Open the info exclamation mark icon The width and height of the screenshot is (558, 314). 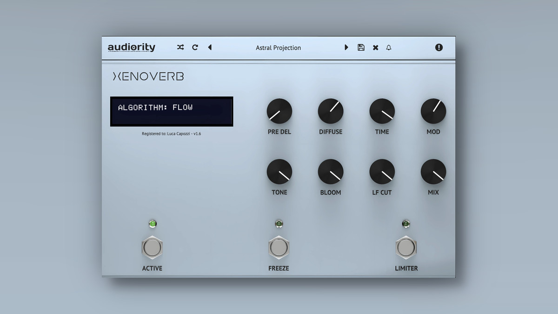pos(439,47)
